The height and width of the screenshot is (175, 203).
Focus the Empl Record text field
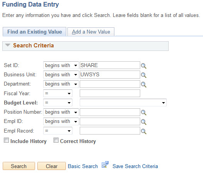pyautogui.click(x=110, y=131)
